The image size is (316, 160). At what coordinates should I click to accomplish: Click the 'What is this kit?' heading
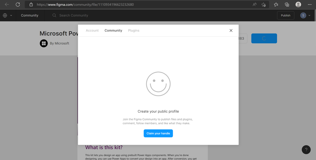tap(104, 147)
